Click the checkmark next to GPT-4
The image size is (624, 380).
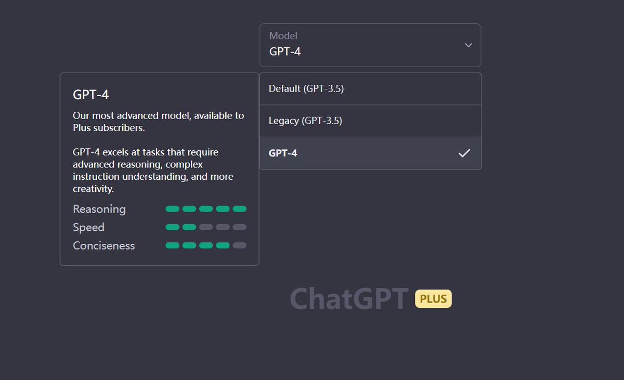pos(464,153)
